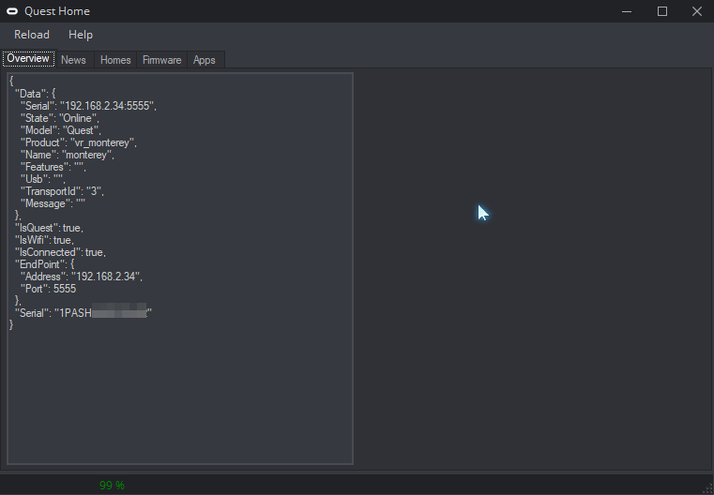Click the resize grip at the status bar corner
Viewport: 714px width, 495px height.
click(x=708, y=489)
